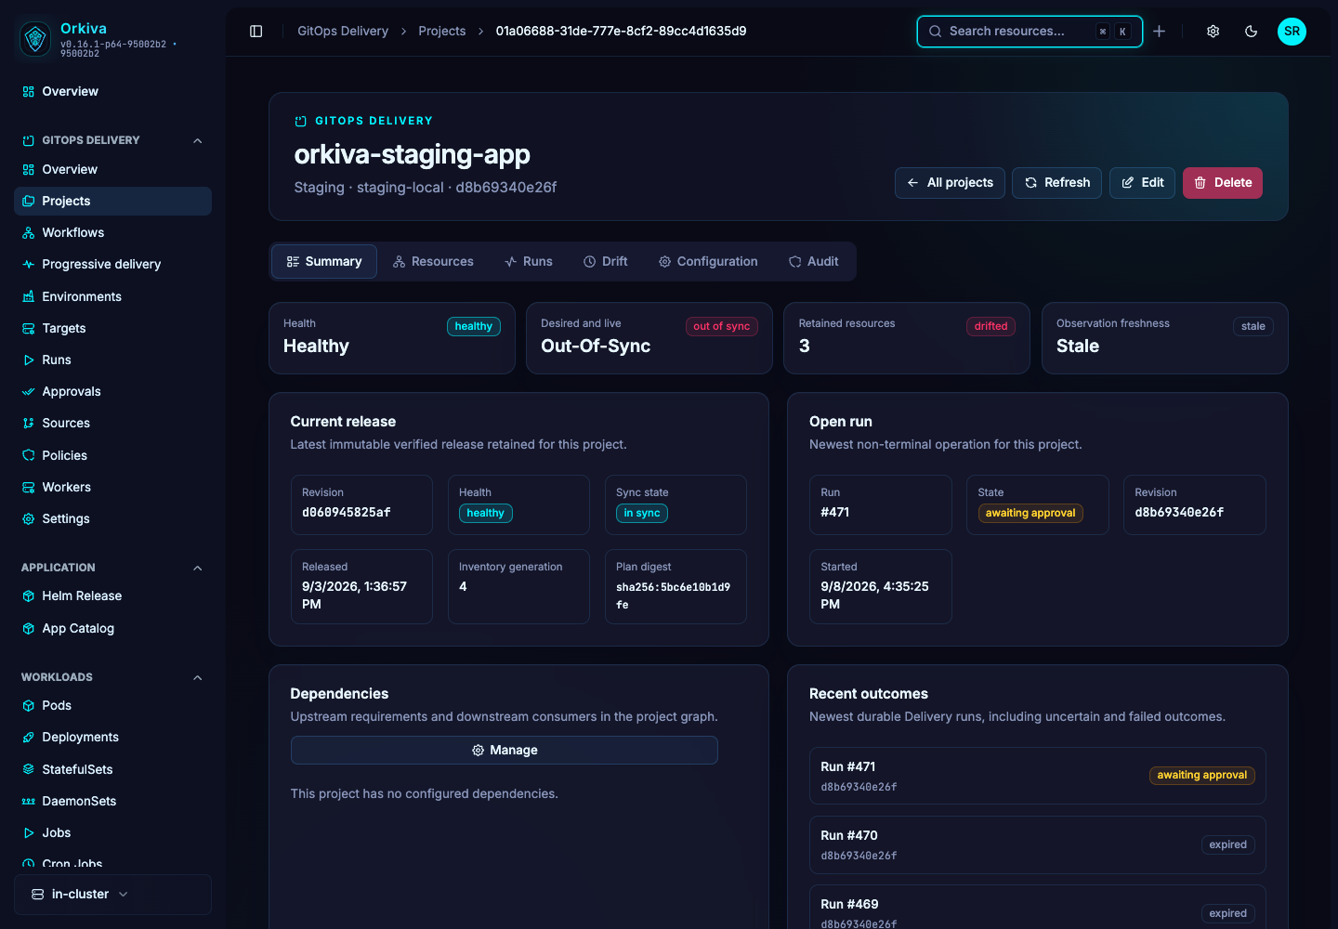Collapse the GitOps Delivery sidebar section
Image resolution: width=1338 pixels, height=929 pixels.
click(x=197, y=140)
